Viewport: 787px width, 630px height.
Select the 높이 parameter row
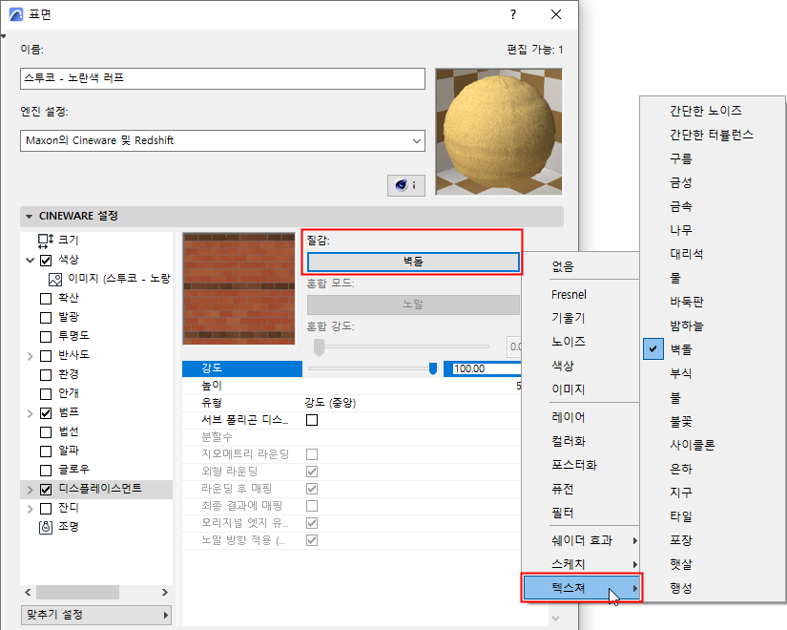tap(351, 386)
